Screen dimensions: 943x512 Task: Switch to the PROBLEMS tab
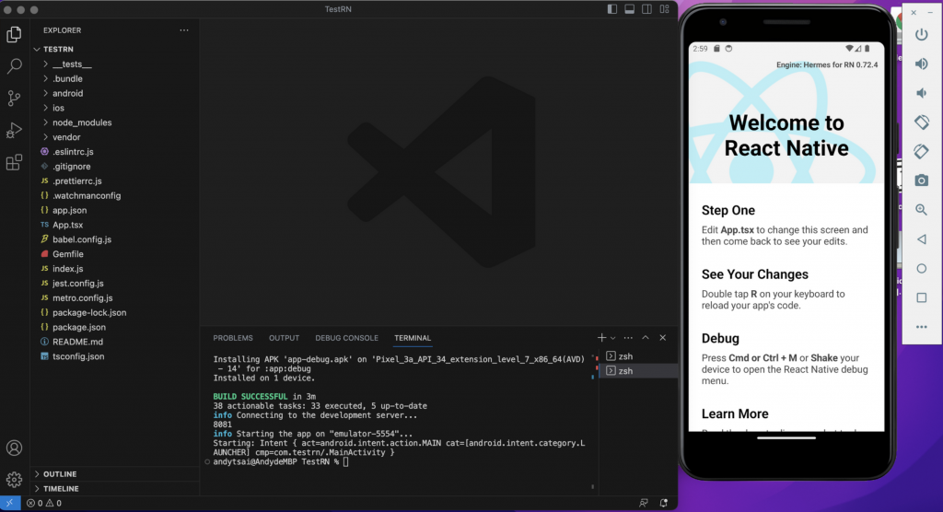233,338
